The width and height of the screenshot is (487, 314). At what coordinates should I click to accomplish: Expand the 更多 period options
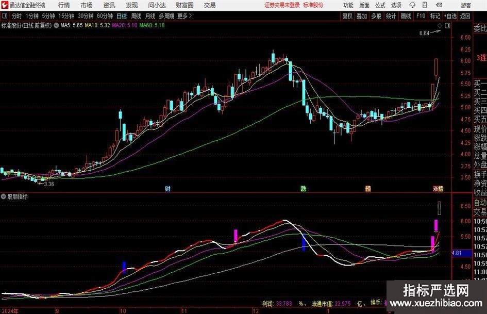185,16
